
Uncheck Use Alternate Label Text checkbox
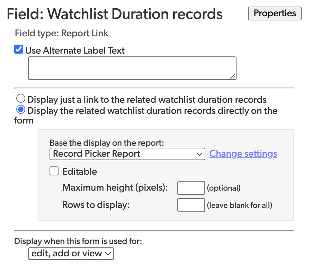[x=19, y=49]
